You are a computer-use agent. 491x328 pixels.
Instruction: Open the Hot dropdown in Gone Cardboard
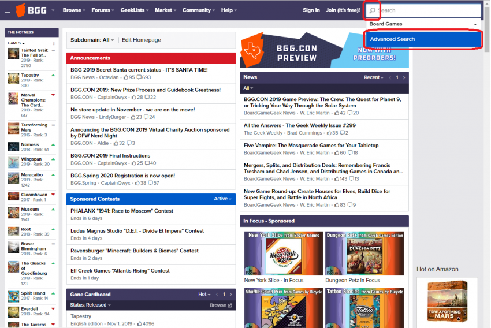click(204, 295)
